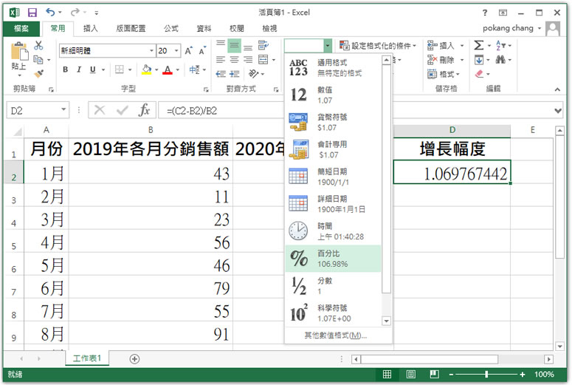Screen dimensions: 572x385
Task: Expand the formula bar chevron
Action: coord(558,110)
